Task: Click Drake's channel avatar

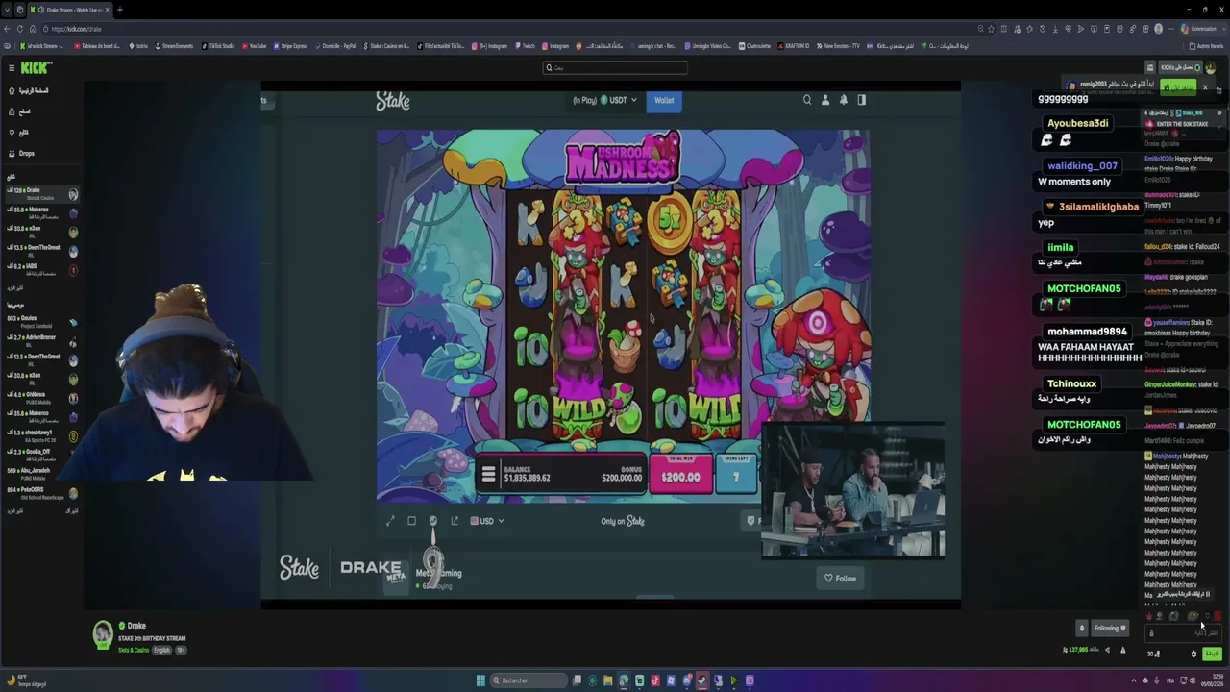Action: tap(103, 634)
